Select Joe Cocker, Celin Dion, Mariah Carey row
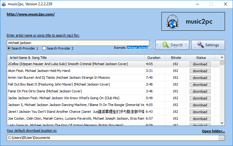This screenshot has width=233, height=146. [x=113, y=119]
